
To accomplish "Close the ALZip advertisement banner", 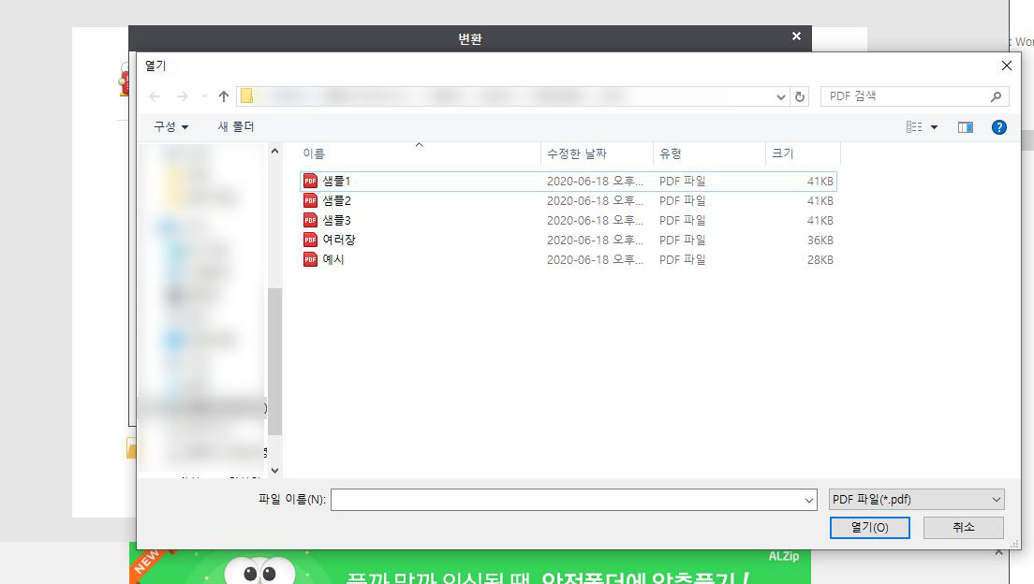I will (998, 552).
